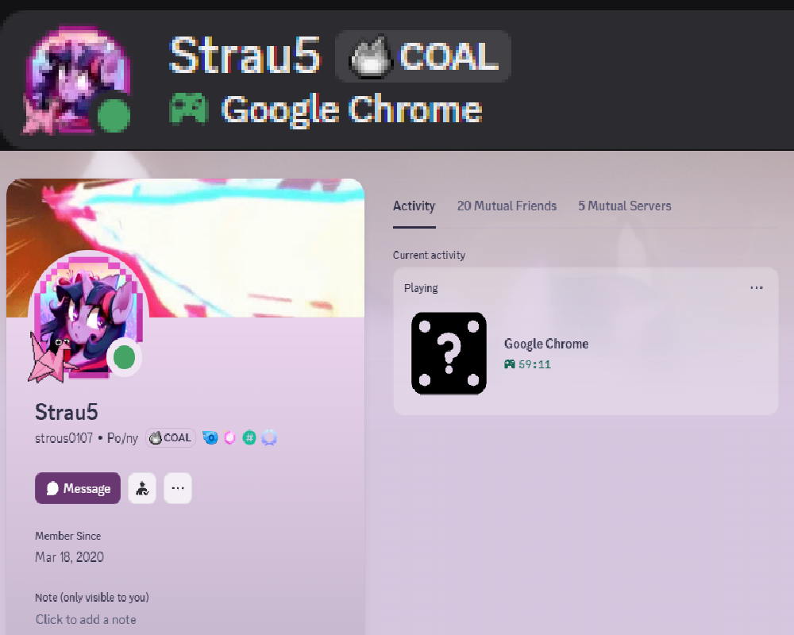Switch to the 20 Mutual Friends tab
This screenshot has height=635, width=794.
(x=507, y=206)
